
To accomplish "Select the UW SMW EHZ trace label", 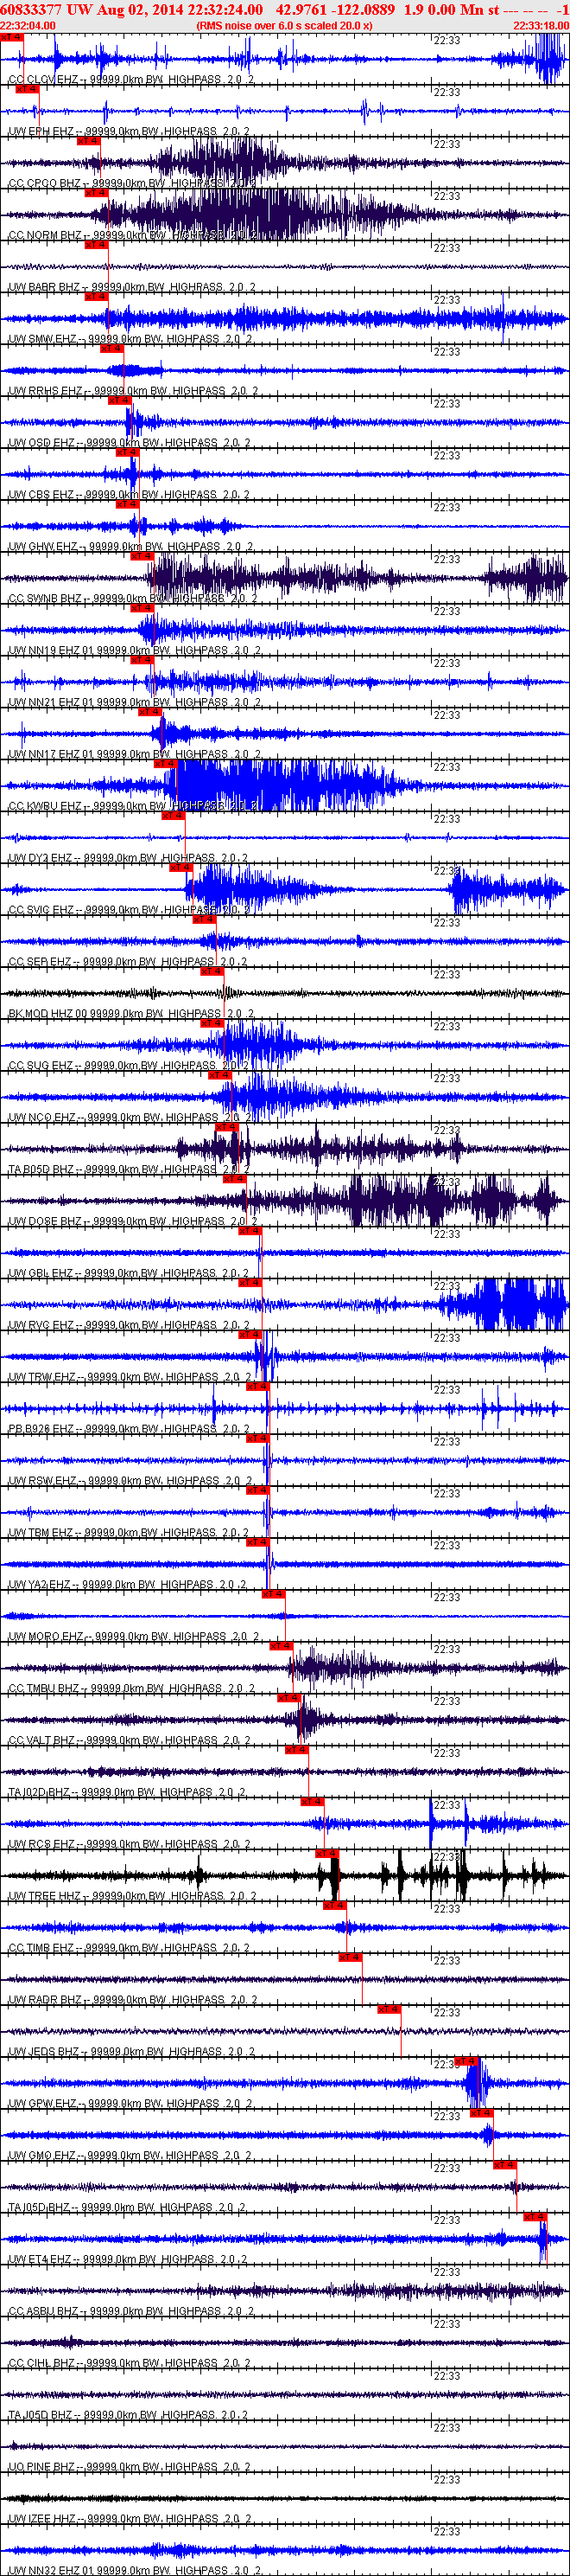I will (130, 339).
